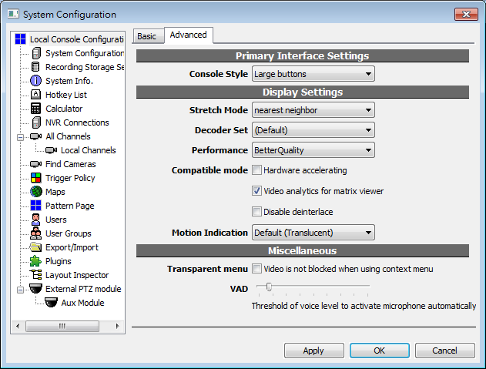Tick the Disable deinterlace checkbox
This screenshot has width=486, height=369.
pos(256,212)
